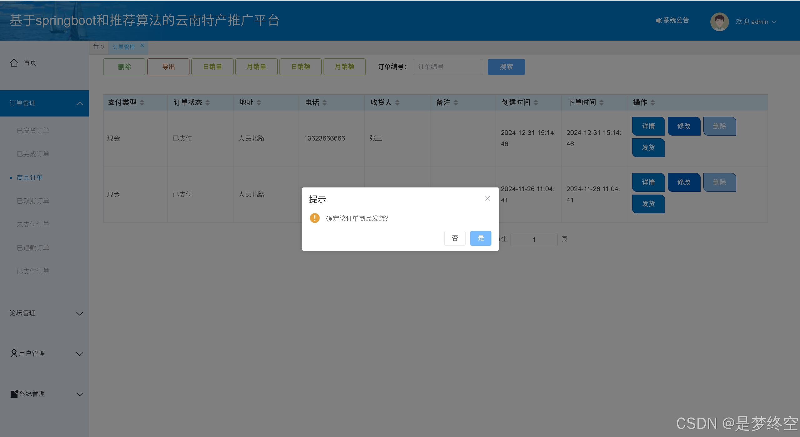Screen dimensions: 800x437
Task: Close the 订单管理 tab via X icon
Action: pyautogui.click(x=142, y=45)
